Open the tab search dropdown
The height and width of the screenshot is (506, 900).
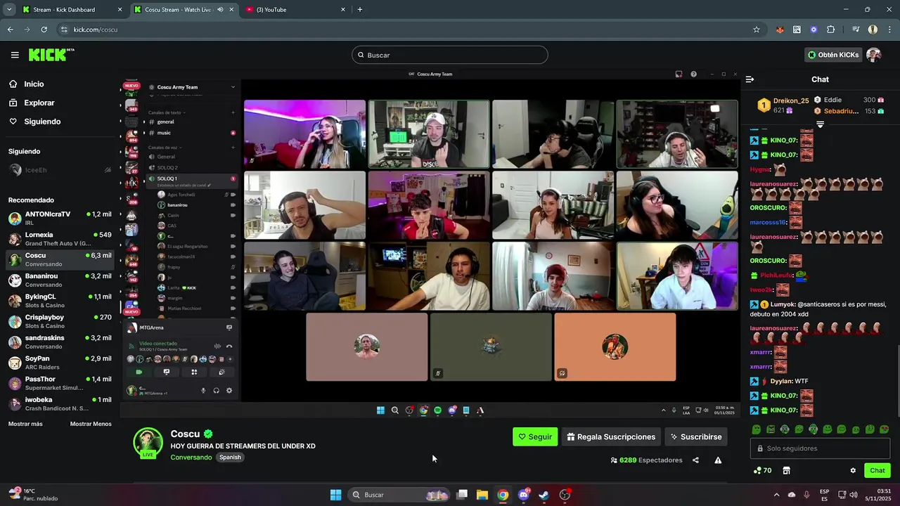pyautogui.click(x=8, y=10)
